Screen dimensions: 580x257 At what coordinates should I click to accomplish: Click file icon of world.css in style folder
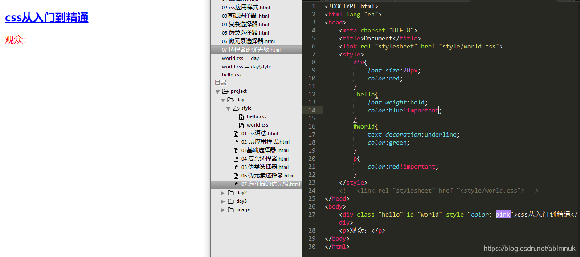tap(241, 125)
